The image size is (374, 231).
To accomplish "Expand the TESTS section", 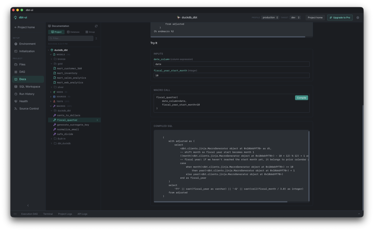I will click(51, 101).
